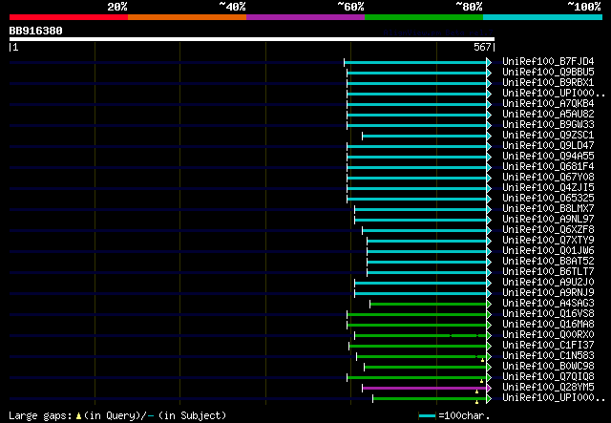Select the UniRef100_A4SAG3 label
Viewport: 611px width, 423px height.
pyautogui.click(x=548, y=304)
